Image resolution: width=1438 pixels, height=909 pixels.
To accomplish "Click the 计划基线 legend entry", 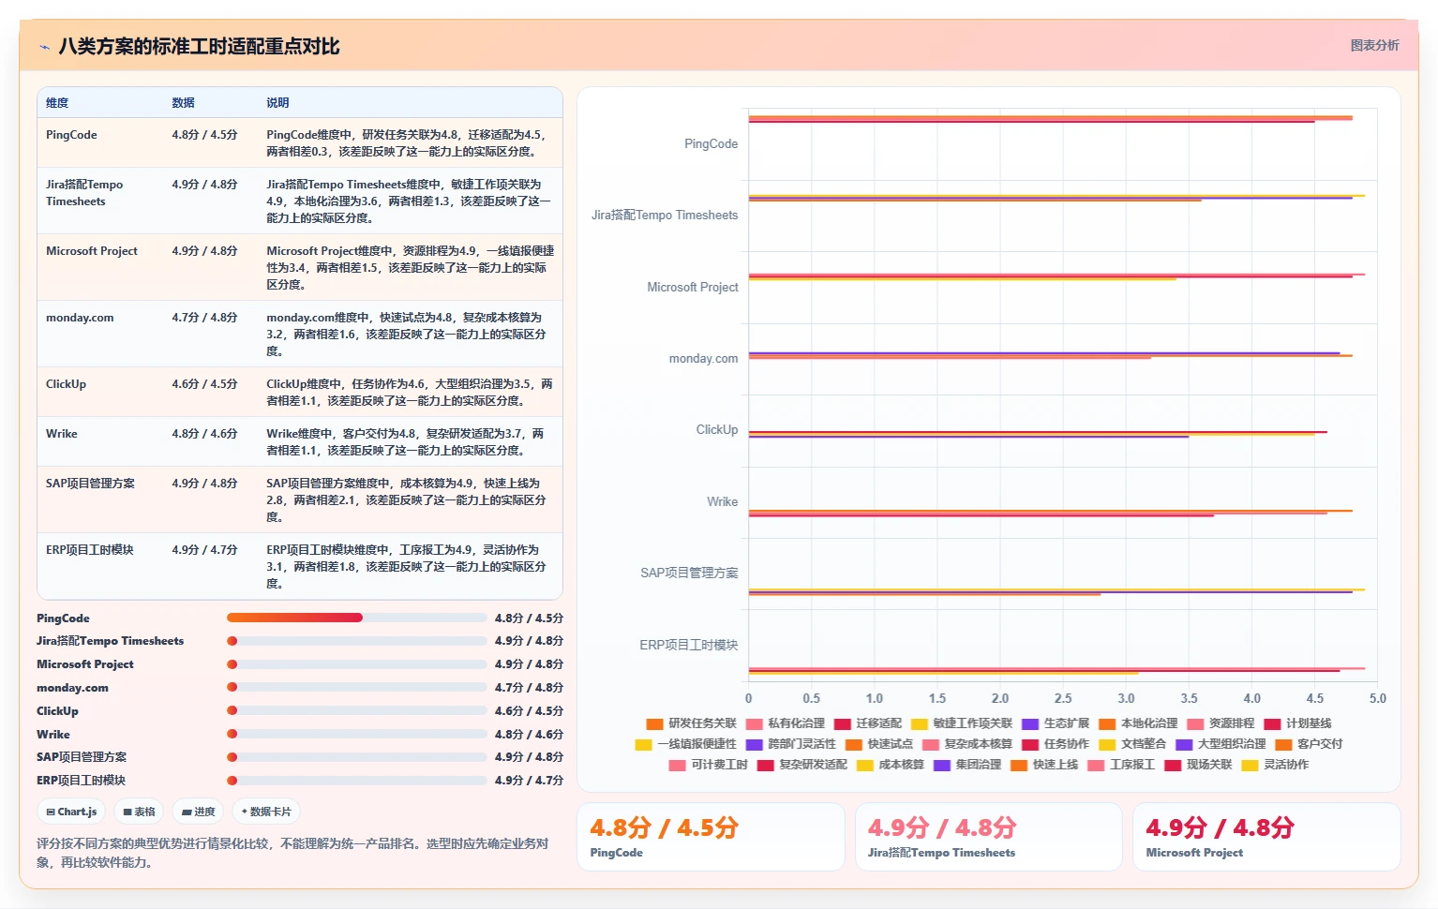I will 1297,723.
